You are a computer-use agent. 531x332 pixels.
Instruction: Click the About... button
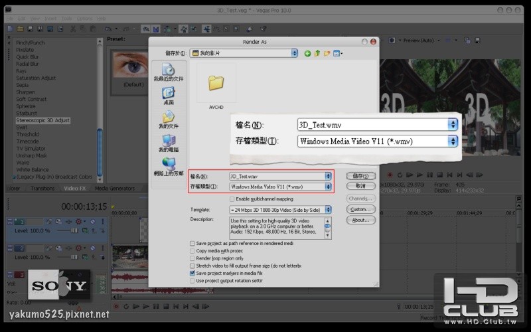point(361,220)
